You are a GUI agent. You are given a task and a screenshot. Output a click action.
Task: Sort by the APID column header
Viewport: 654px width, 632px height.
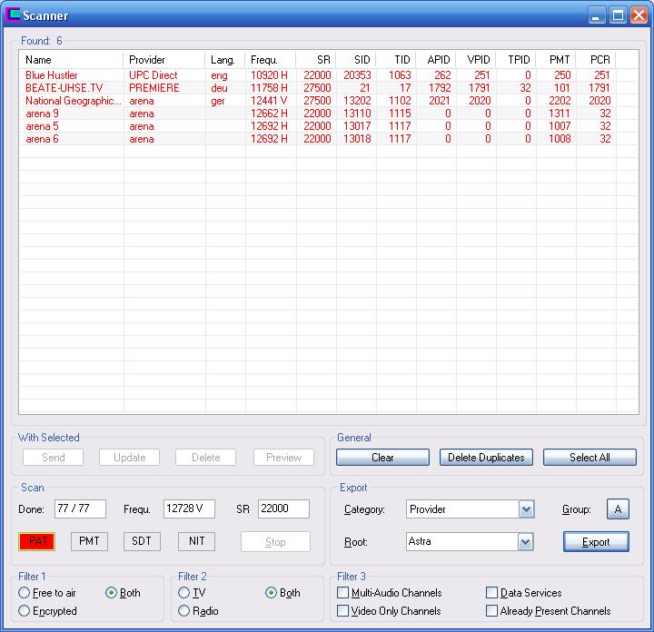[436, 60]
